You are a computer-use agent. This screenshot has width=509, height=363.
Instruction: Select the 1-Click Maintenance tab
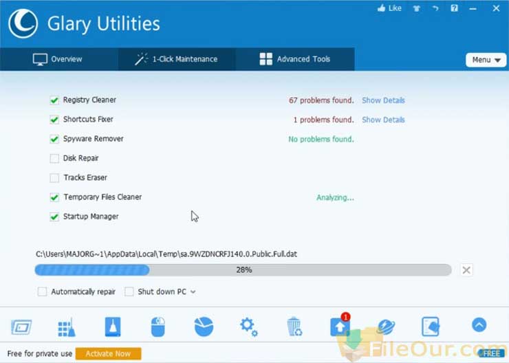pyautogui.click(x=177, y=59)
